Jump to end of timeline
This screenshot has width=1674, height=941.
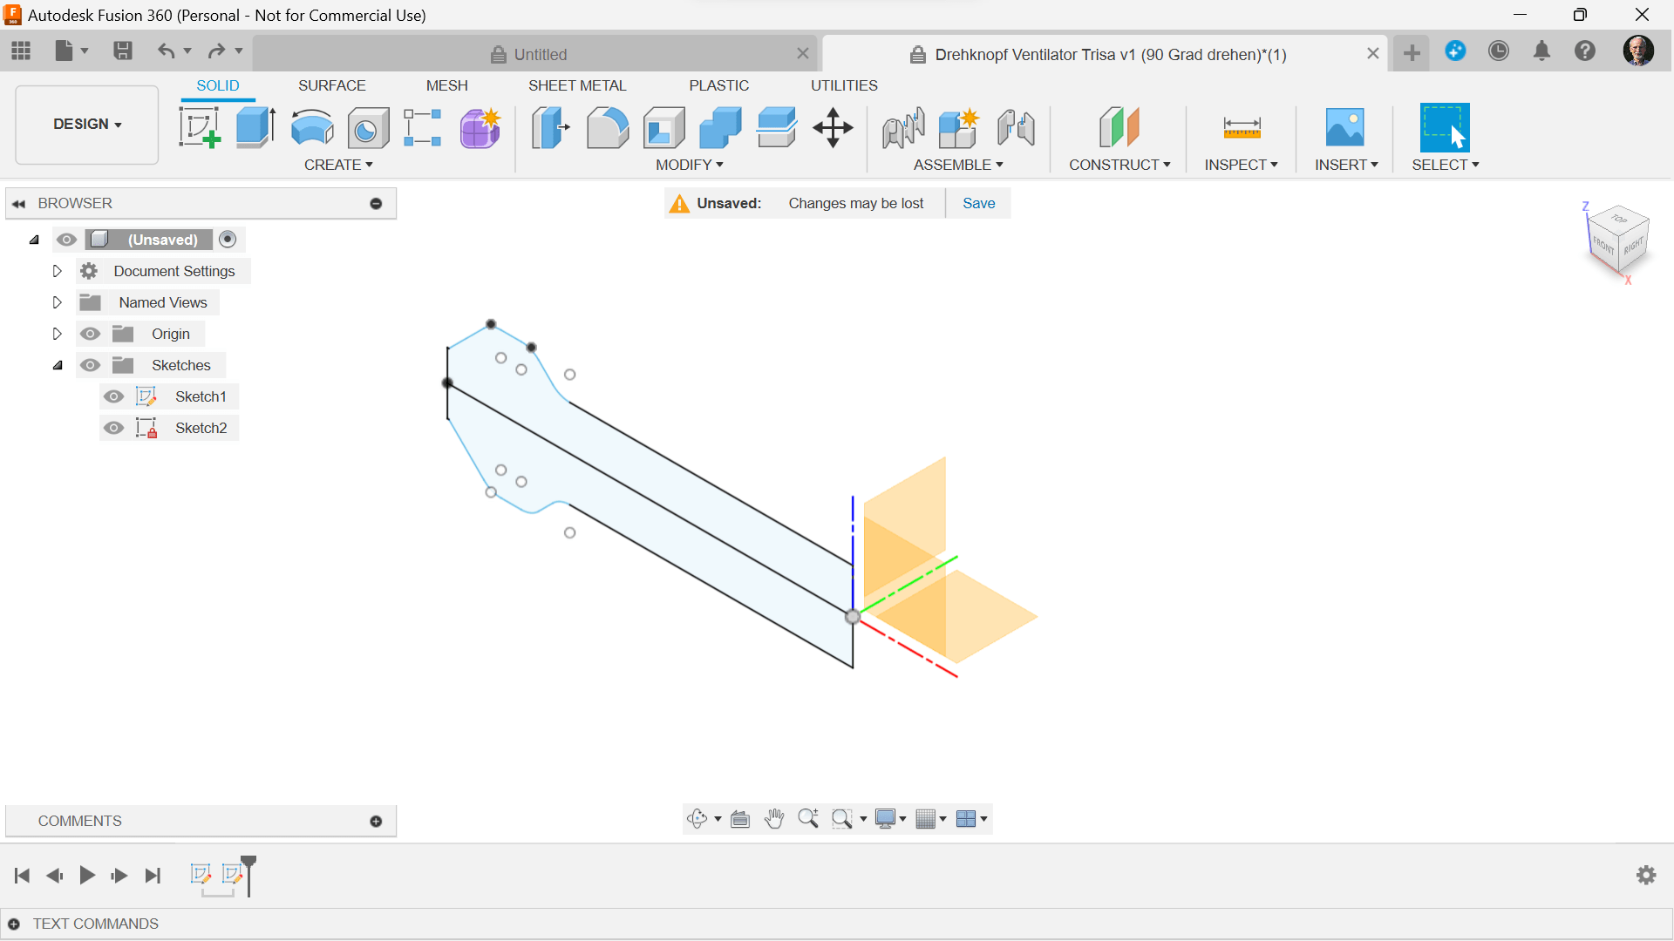coord(153,876)
